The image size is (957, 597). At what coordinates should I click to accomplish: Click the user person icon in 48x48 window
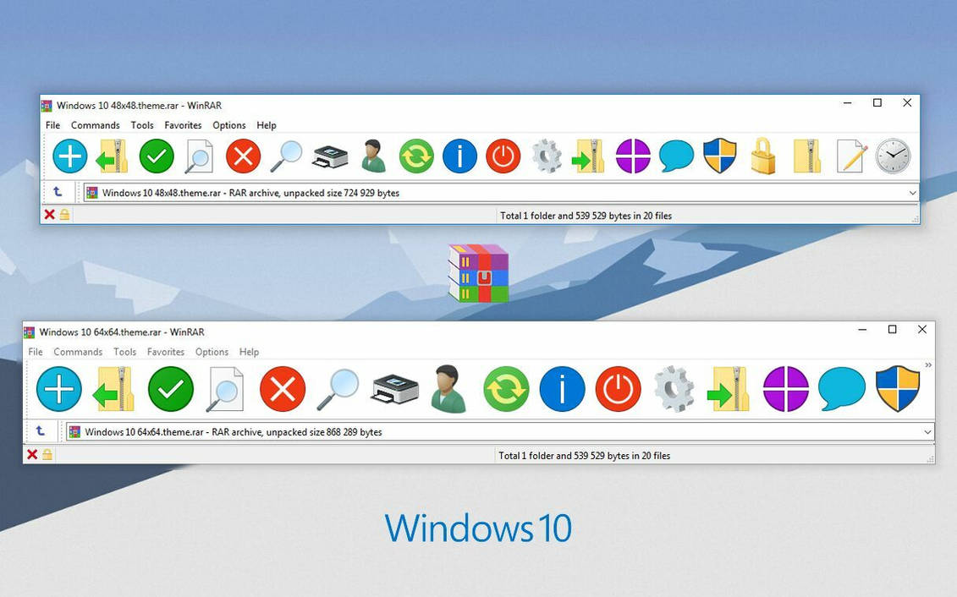click(373, 156)
